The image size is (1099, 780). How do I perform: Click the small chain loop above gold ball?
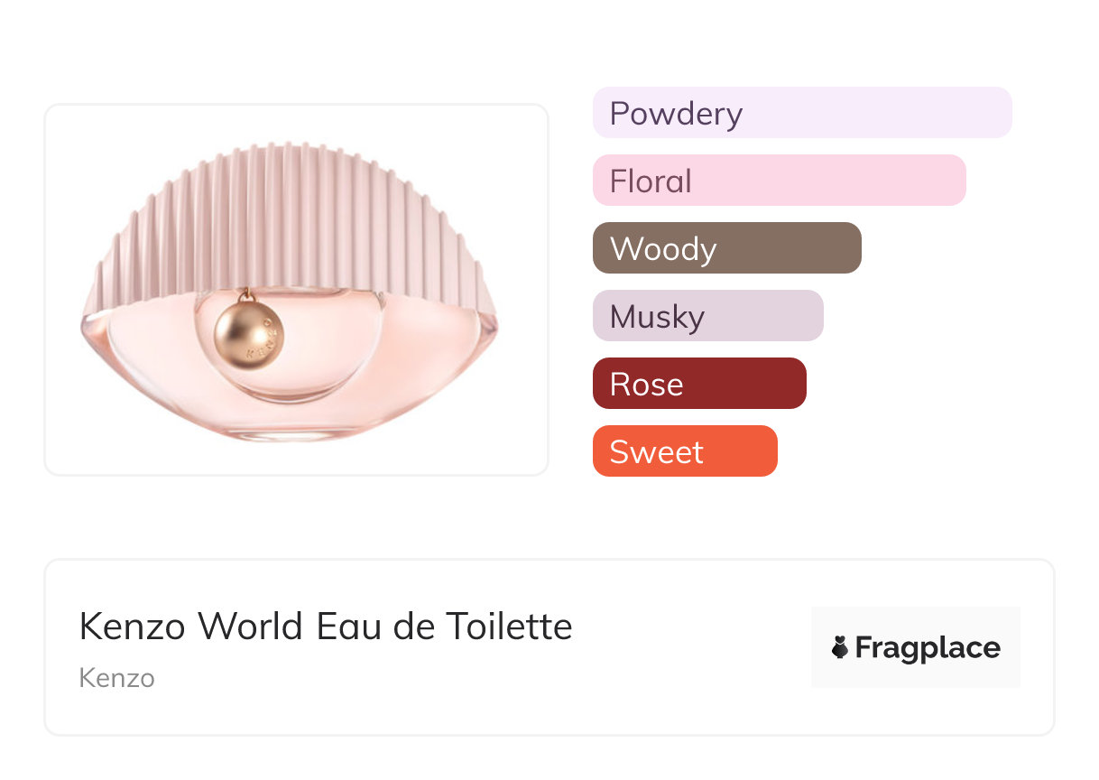(x=245, y=295)
